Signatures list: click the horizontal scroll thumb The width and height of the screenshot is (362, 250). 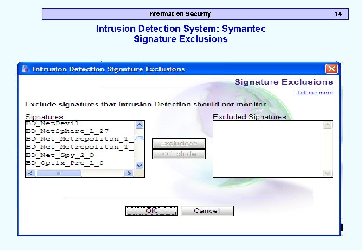pos(59,173)
